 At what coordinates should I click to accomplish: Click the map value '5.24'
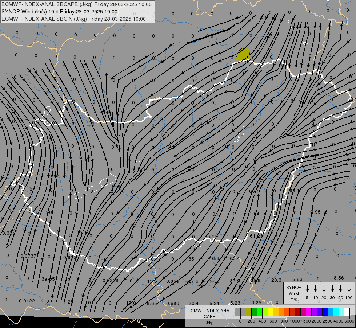tap(214, 303)
